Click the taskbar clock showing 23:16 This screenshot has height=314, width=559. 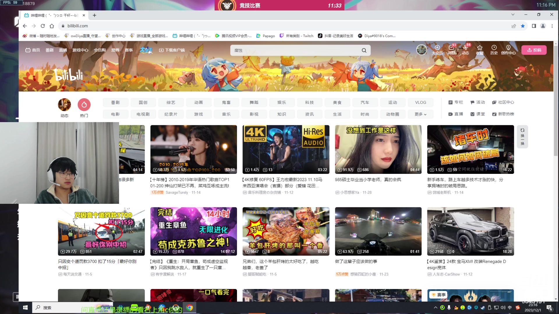tap(533, 308)
